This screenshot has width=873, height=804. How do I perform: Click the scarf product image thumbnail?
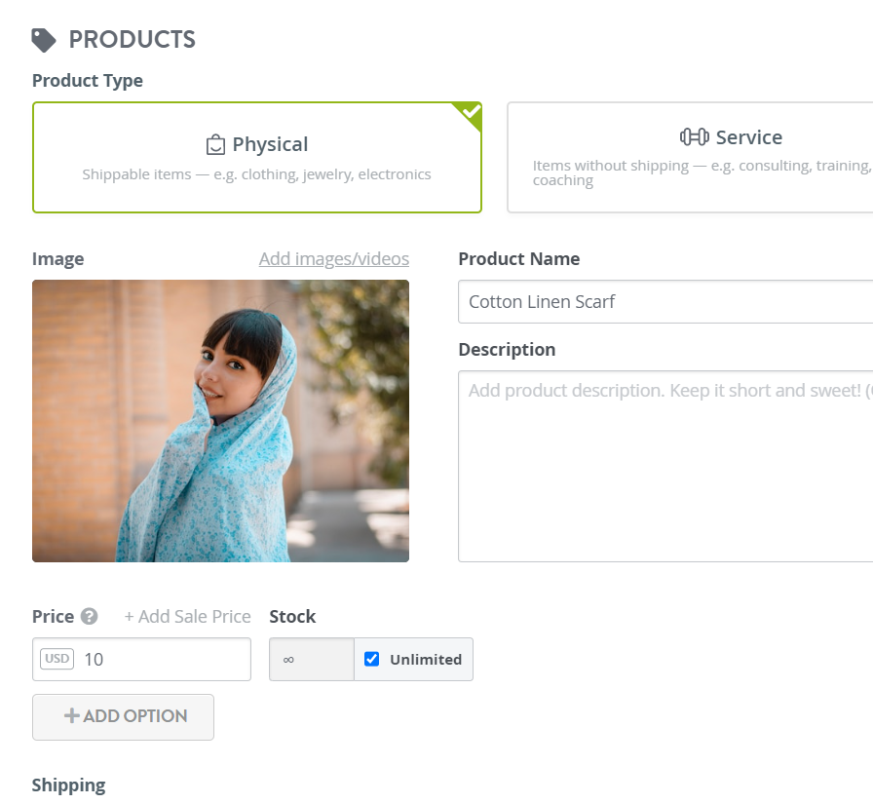click(x=220, y=421)
